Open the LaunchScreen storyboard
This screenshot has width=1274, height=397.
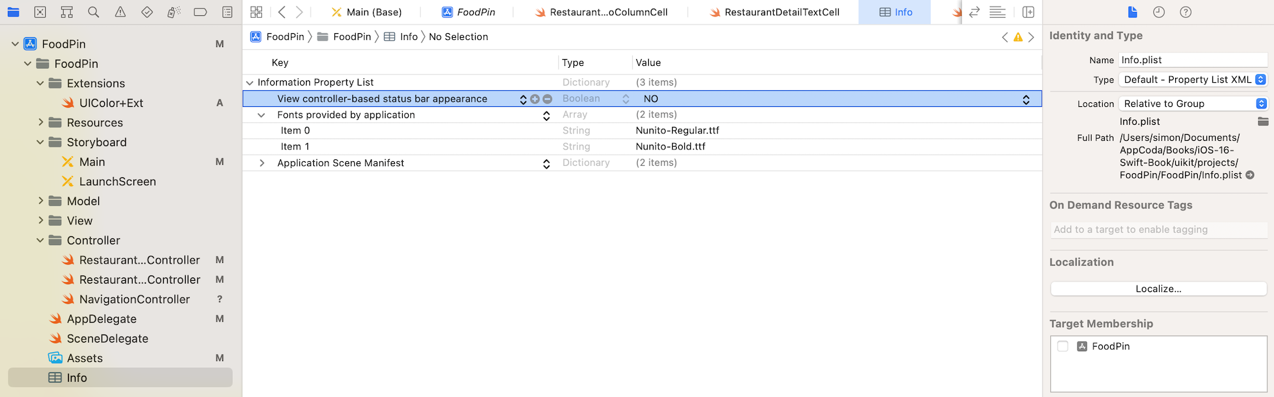(117, 181)
